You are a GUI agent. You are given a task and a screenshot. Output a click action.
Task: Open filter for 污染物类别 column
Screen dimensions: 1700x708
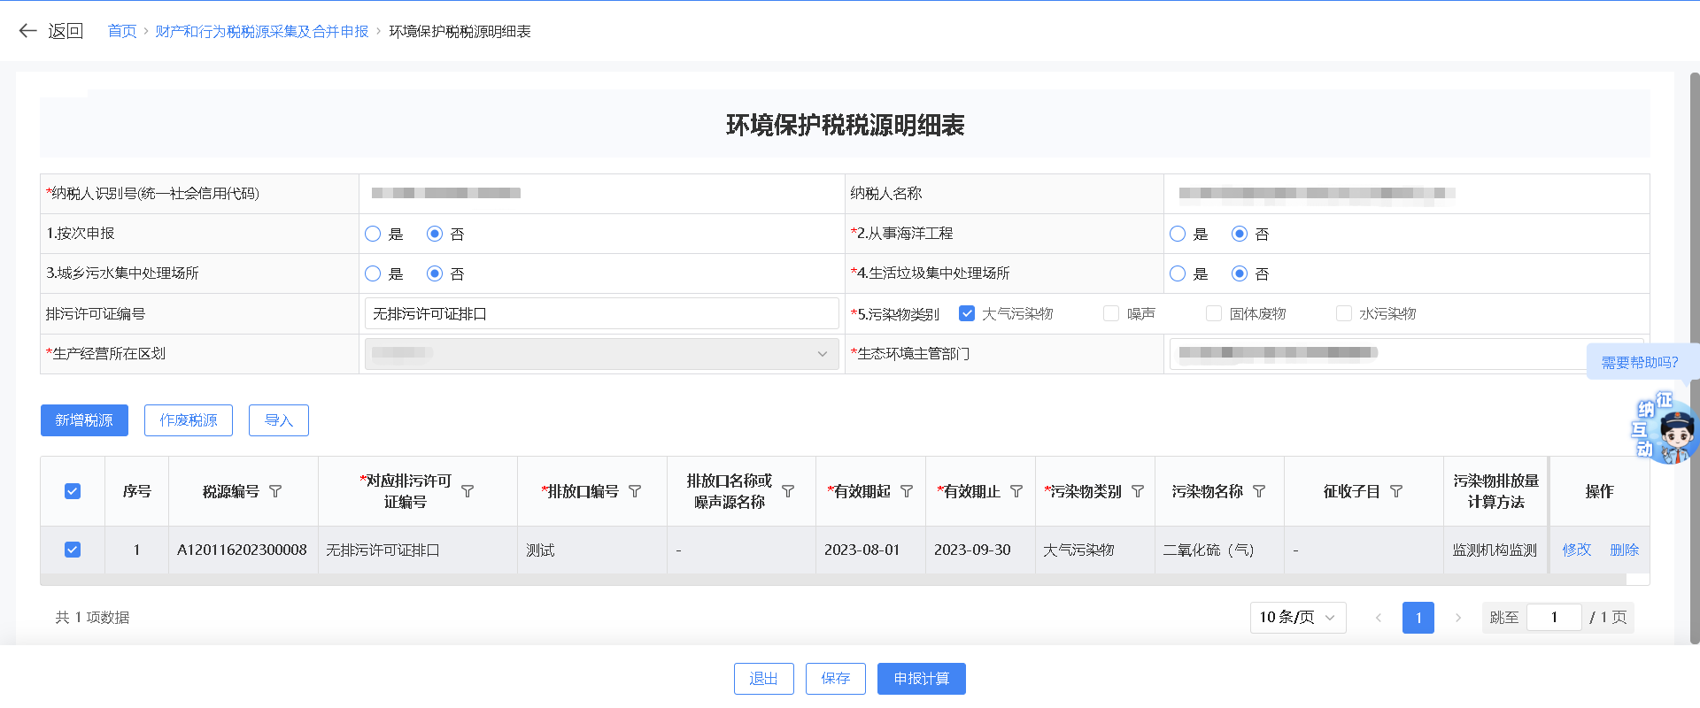pos(1138,491)
